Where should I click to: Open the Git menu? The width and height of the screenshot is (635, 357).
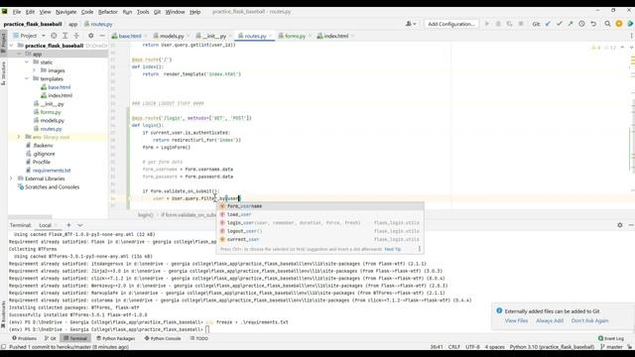(x=157, y=12)
